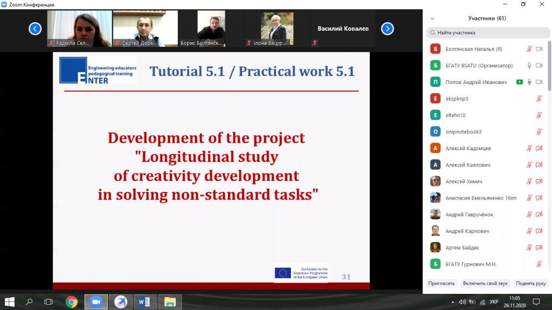Select Василий Ковалев participant tile
Viewport: 552px width, 310px height.
[x=343, y=29]
